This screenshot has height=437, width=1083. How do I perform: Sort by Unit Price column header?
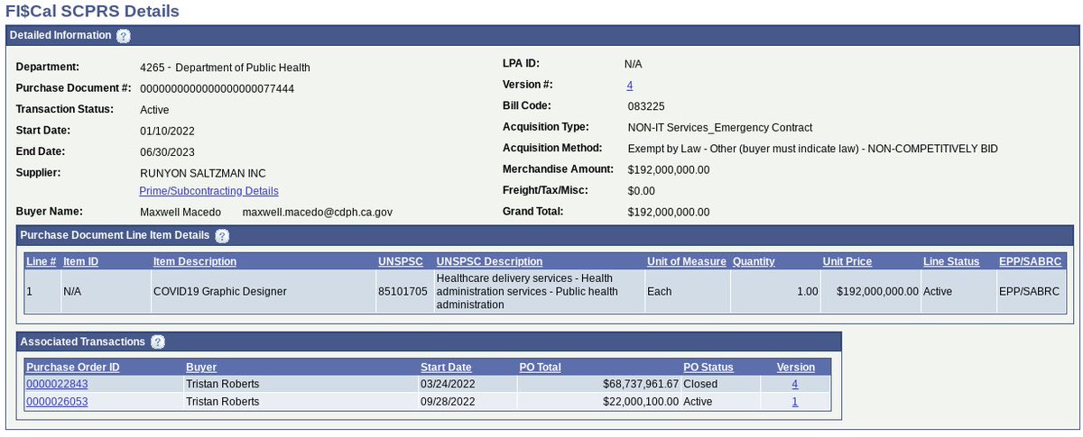(x=847, y=261)
